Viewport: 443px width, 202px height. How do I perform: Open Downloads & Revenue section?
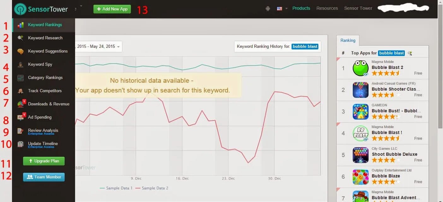44,104
